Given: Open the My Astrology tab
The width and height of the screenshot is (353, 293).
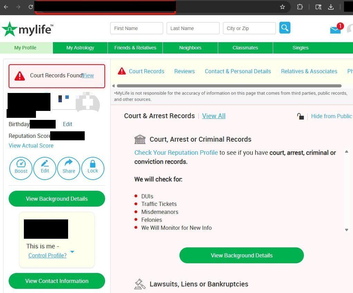Looking at the screenshot, I should [80, 48].
